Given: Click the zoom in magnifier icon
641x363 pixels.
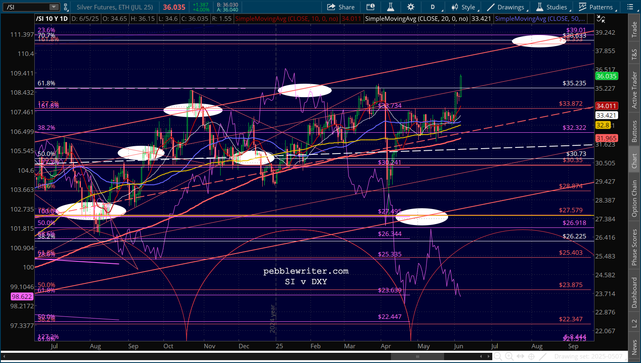Looking at the screenshot, I should click(x=509, y=356).
